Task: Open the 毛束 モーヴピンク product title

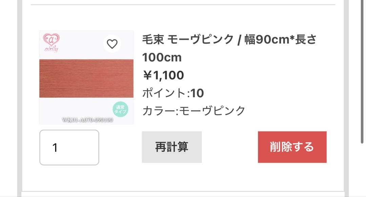Action: 229,48
